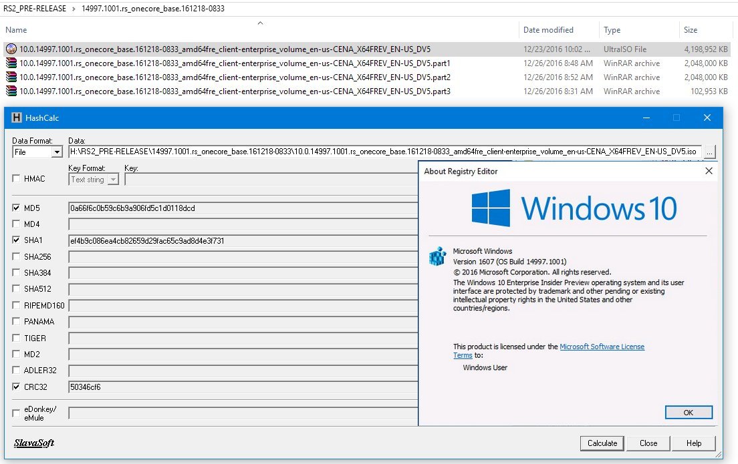The height and width of the screenshot is (464, 738).
Task: Enable the TIGER checkbox
Action: (x=16, y=338)
